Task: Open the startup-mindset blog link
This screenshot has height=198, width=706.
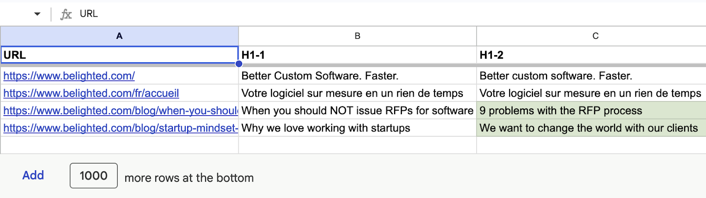Action: [x=120, y=128]
